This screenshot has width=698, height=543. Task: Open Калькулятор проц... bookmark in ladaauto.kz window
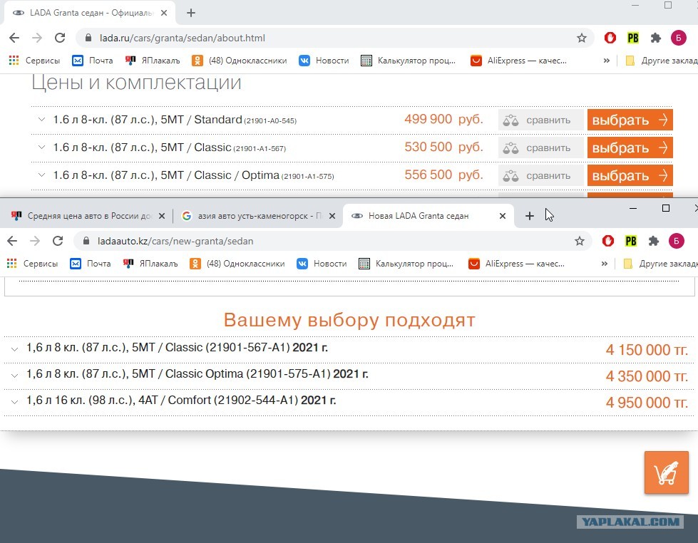point(406,264)
